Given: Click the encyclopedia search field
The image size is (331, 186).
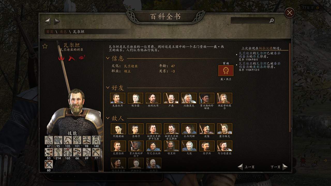Looking at the screenshot, I should [x=252, y=21].
